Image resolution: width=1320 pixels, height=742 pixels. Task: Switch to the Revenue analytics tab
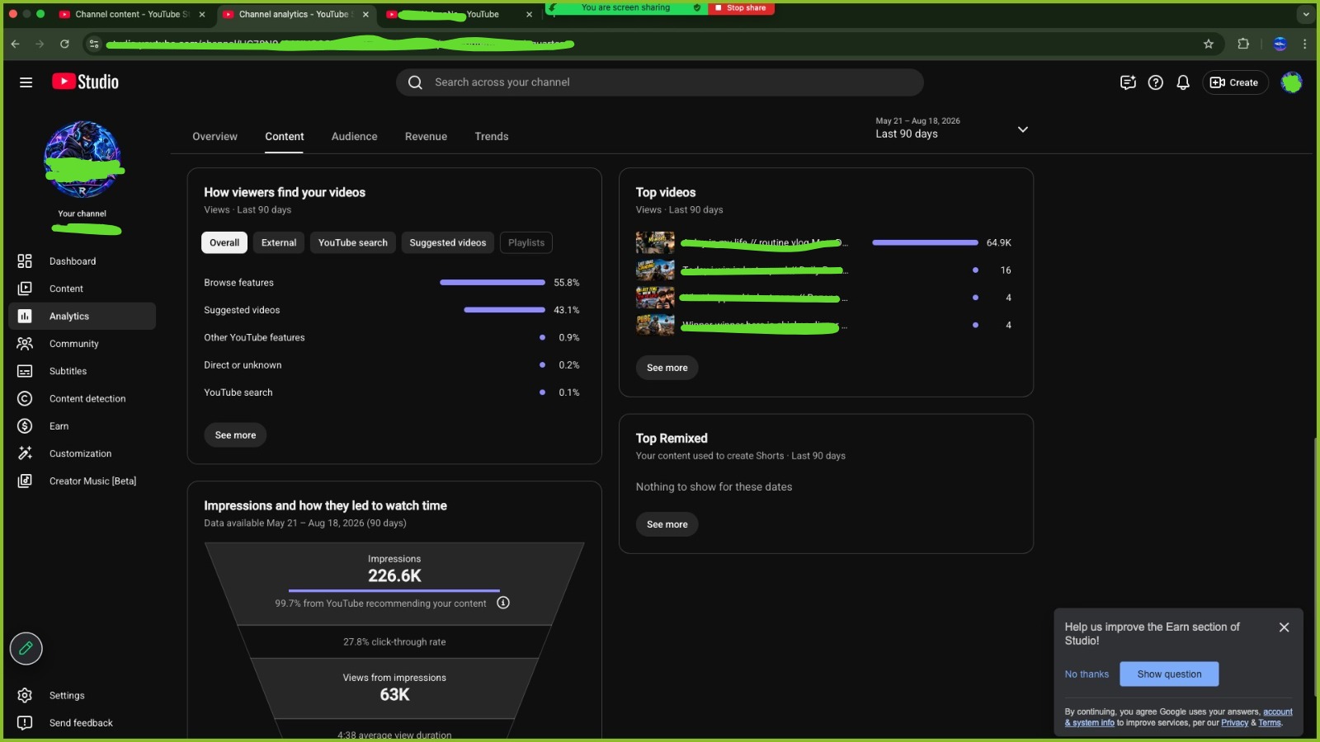pos(426,137)
